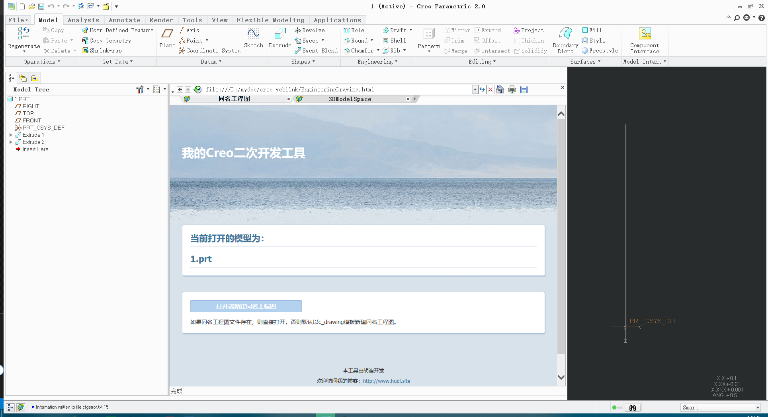Choose the Revolve tool
Image resolution: width=768 pixels, height=417 pixels.
click(310, 30)
